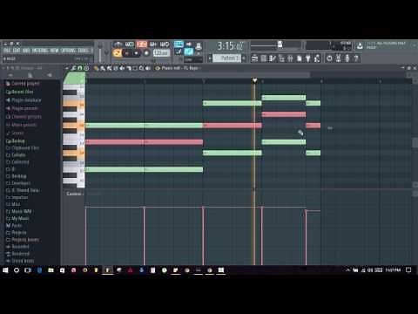This screenshot has height=314, width=418.
Task: Click the download arrow icon in hint panel
Action: point(360,45)
